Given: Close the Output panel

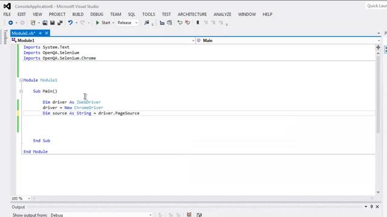Looking at the screenshot, I should click(377, 207).
